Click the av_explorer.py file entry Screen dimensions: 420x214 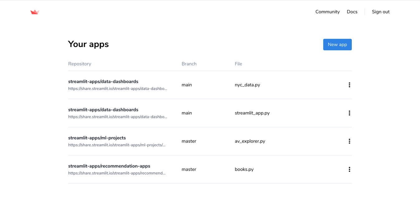[250, 141]
